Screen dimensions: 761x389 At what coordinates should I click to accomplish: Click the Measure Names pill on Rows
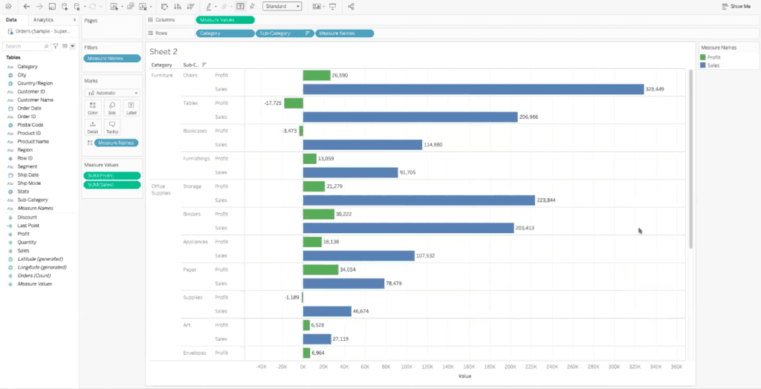point(345,33)
